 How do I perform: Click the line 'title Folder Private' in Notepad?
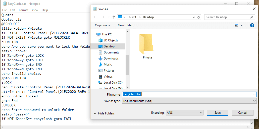[22, 28]
